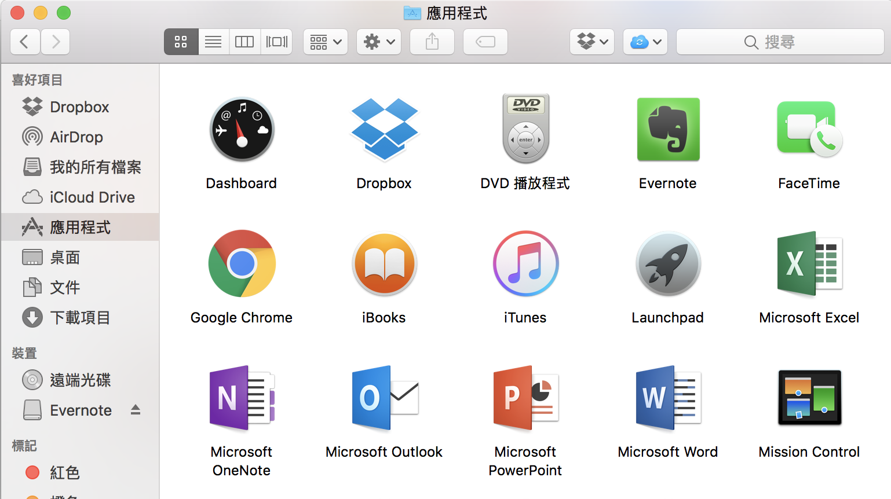Click the Microsoft PowerPoint name label
The height and width of the screenshot is (499, 891).
(x=525, y=461)
